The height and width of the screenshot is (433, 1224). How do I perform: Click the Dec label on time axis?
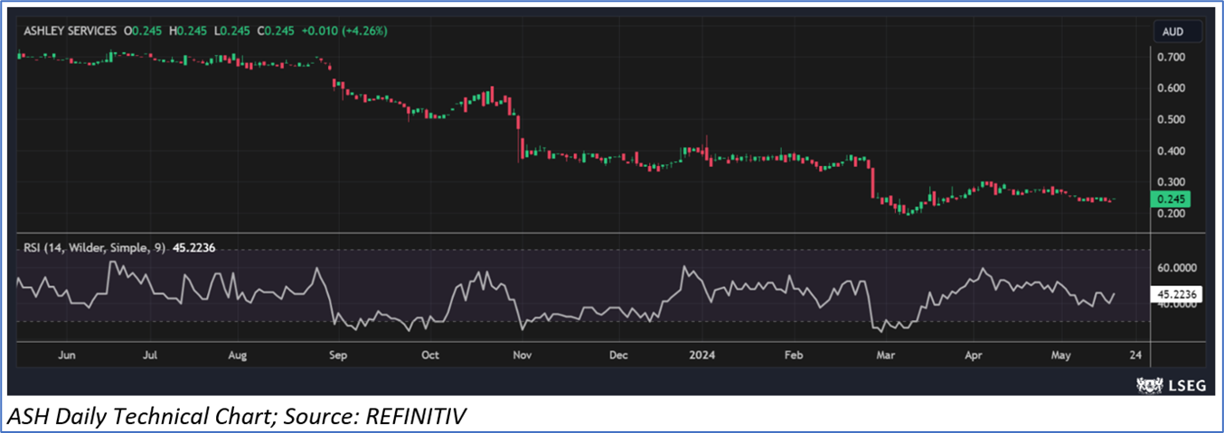(x=618, y=355)
